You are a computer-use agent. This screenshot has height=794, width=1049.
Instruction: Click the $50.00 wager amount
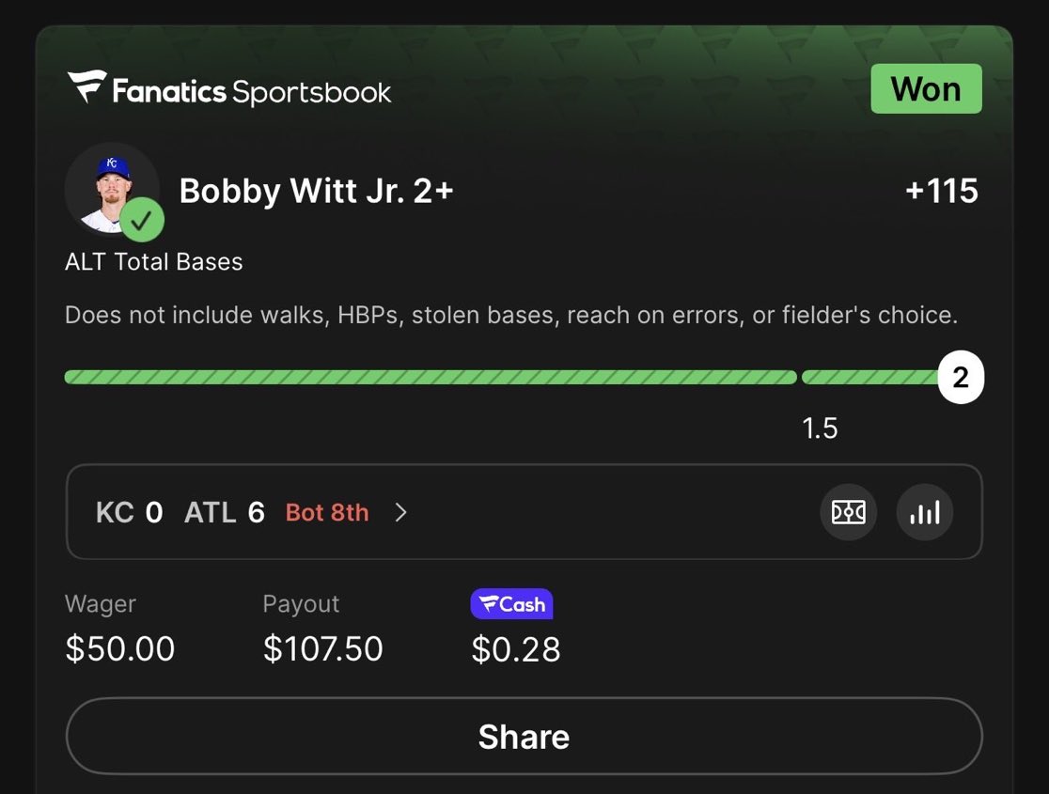tap(119, 648)
